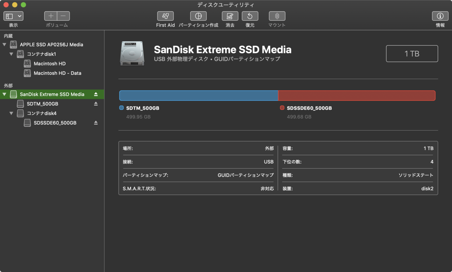This screenshot has height=272, width=452.
Task: Click the Macintosh HD disk icon
Action: coord(27,63)
